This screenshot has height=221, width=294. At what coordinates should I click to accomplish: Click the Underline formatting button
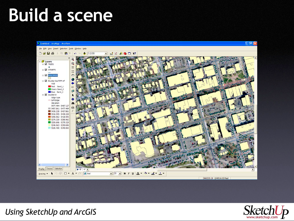[x=133, y=174]
